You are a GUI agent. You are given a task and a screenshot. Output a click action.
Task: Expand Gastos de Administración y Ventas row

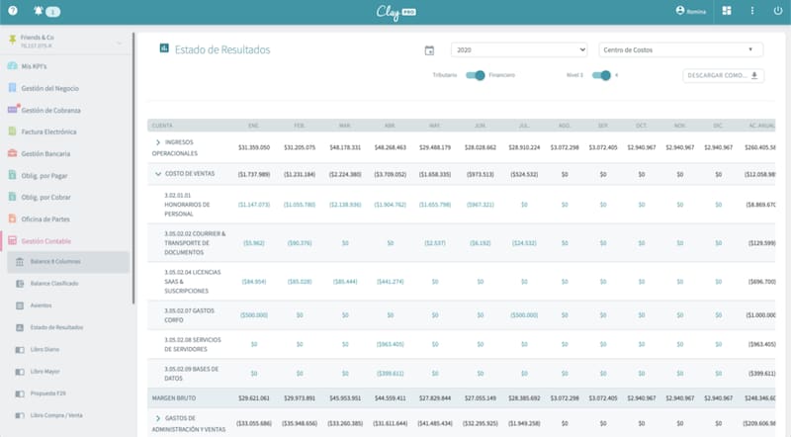[x=157, y=418]
